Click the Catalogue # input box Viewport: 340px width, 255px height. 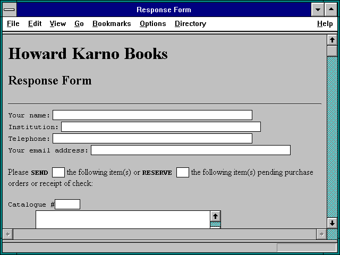pos(67,204)
